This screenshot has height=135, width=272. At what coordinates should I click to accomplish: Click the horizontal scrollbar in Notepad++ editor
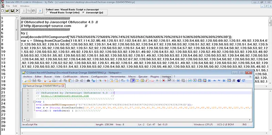pyautogui.click(x=137, y=120)
